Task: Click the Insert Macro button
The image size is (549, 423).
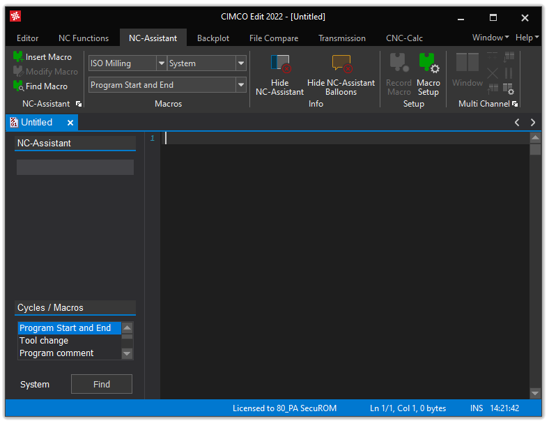Action: [42, 56]
